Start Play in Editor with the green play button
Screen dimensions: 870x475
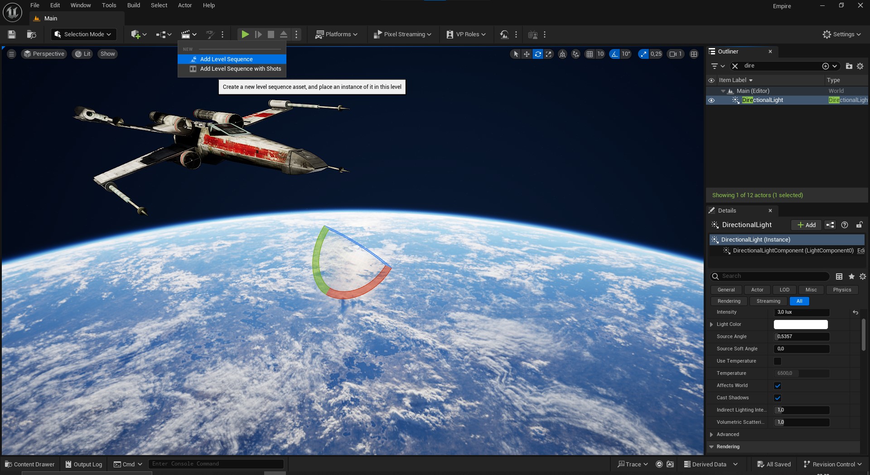[x=245, y=34]
